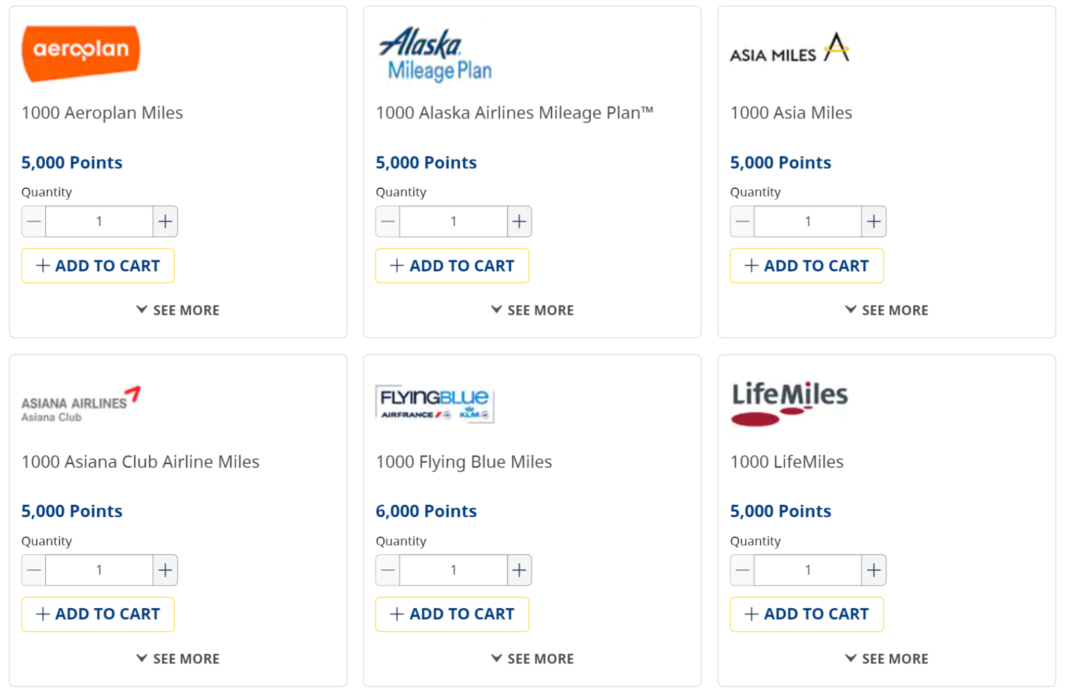Decrease quantity for Alaska Airlines Mileage Plan

click(x=387, y=221)
